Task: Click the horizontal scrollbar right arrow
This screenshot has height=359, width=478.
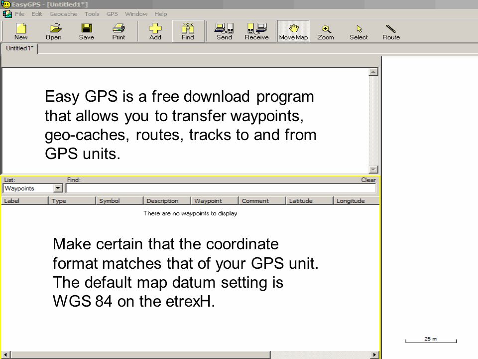Action: 374,355
